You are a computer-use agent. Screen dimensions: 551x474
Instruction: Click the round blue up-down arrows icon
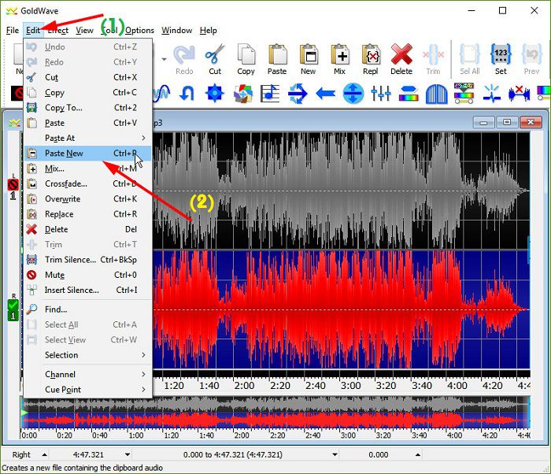click(353, 94)
